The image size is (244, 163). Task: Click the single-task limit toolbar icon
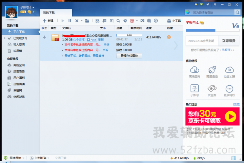coord(111,21)
